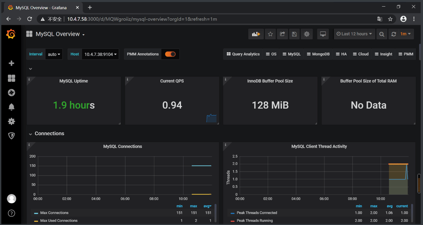Screen dimensions: 423x225
Task: Refresh the dashboard with refresh icon
Action: pyautogui.click(x=393, y=34)
